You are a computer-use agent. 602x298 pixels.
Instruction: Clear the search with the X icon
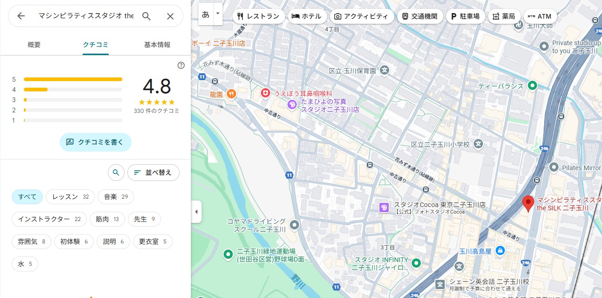[170, 16]
